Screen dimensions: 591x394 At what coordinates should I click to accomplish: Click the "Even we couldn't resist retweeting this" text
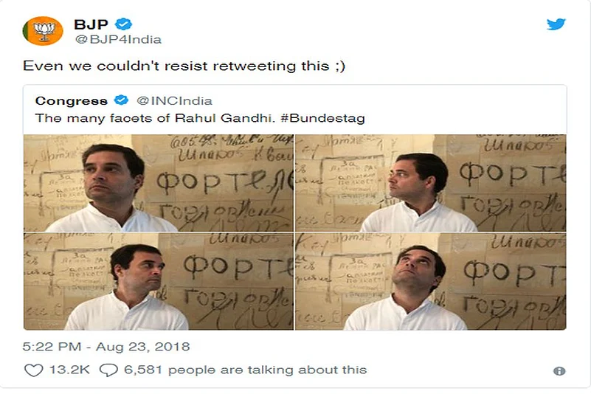[184, 66]
